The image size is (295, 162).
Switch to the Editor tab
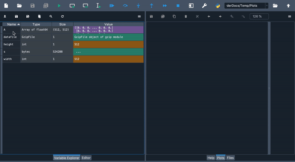coord(86,158)
